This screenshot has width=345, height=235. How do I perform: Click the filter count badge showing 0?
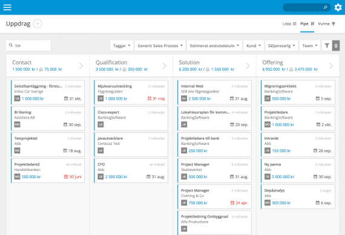pyautogui.click(x=336, y=46)
